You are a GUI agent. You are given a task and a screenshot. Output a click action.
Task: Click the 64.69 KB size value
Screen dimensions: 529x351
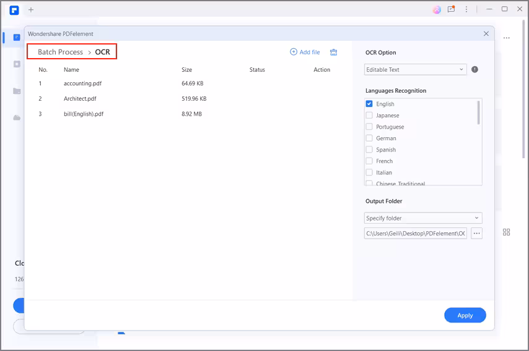192,83
